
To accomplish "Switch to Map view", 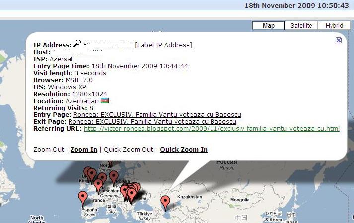I will tap(269, 26).
